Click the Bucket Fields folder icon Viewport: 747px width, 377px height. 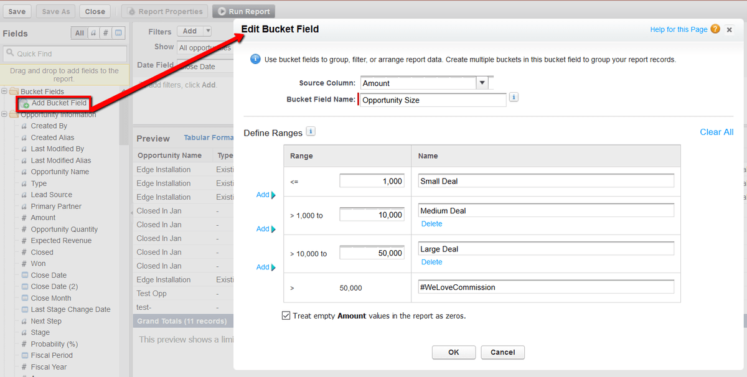point(14,91)
